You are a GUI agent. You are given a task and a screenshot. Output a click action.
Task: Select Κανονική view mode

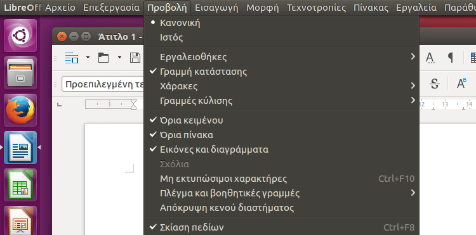pyautogui.click(x=281, y=23)
